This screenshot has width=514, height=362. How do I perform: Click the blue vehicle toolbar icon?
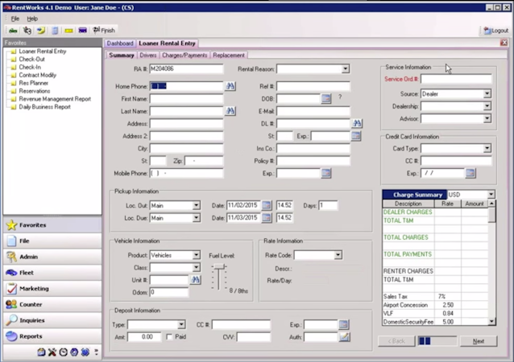coord(82,31)
